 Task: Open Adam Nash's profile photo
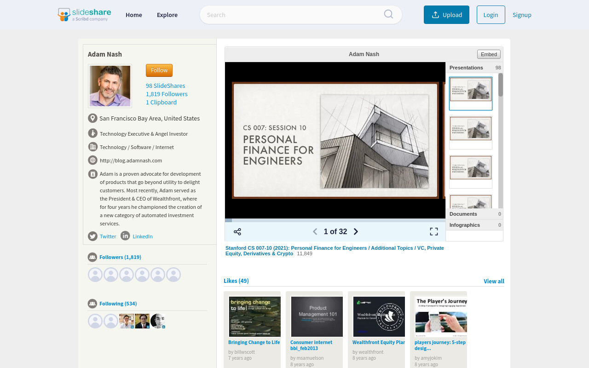(x=110, y=86)
